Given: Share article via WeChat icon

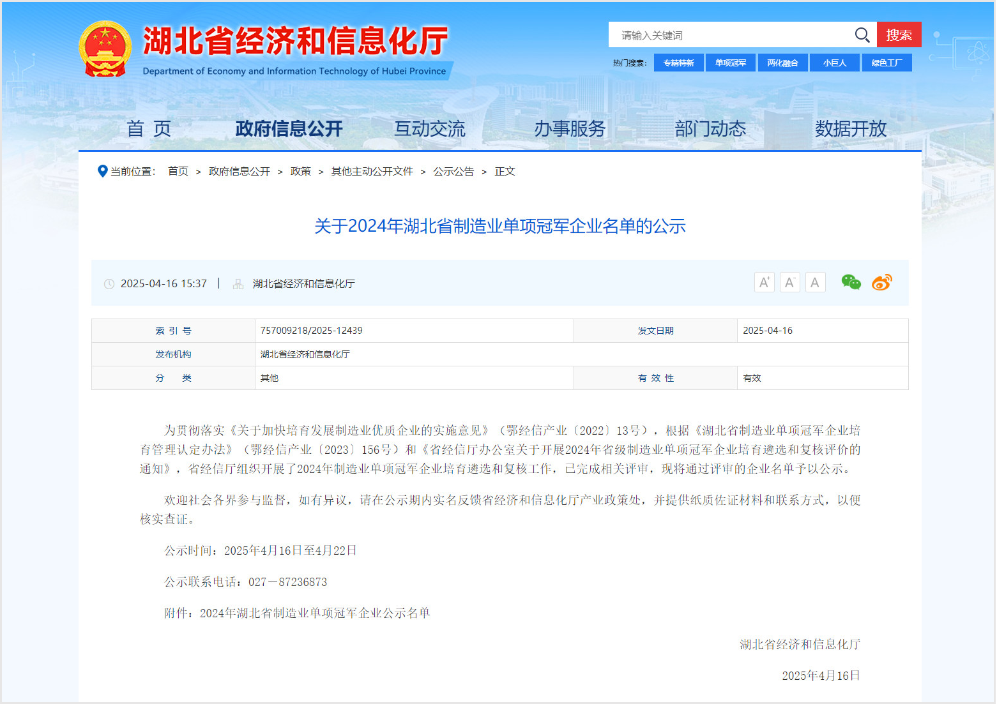Looking at the screenshot, I should pos(851,282).
